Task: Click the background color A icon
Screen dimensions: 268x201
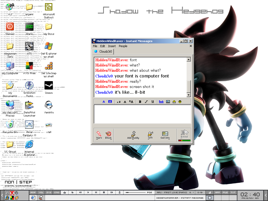Action: [110, 102]
